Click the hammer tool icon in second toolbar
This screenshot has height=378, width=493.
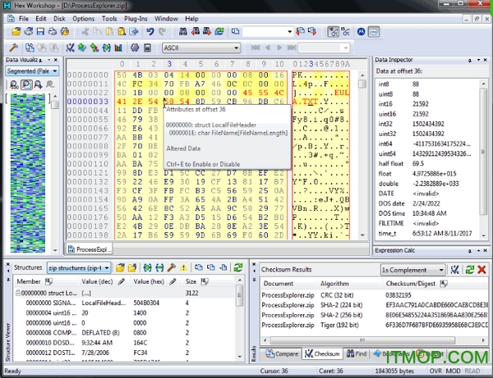click(x=13, y=48)
